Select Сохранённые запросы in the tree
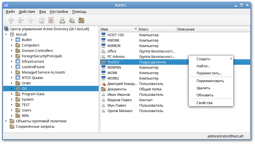Viewport: 255px width, 144px height. click(35, 127)
